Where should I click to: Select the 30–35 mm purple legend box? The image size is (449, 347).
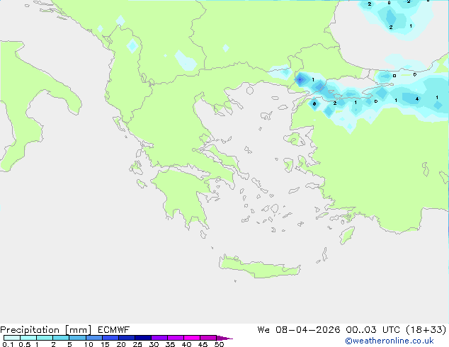[159, 338]
